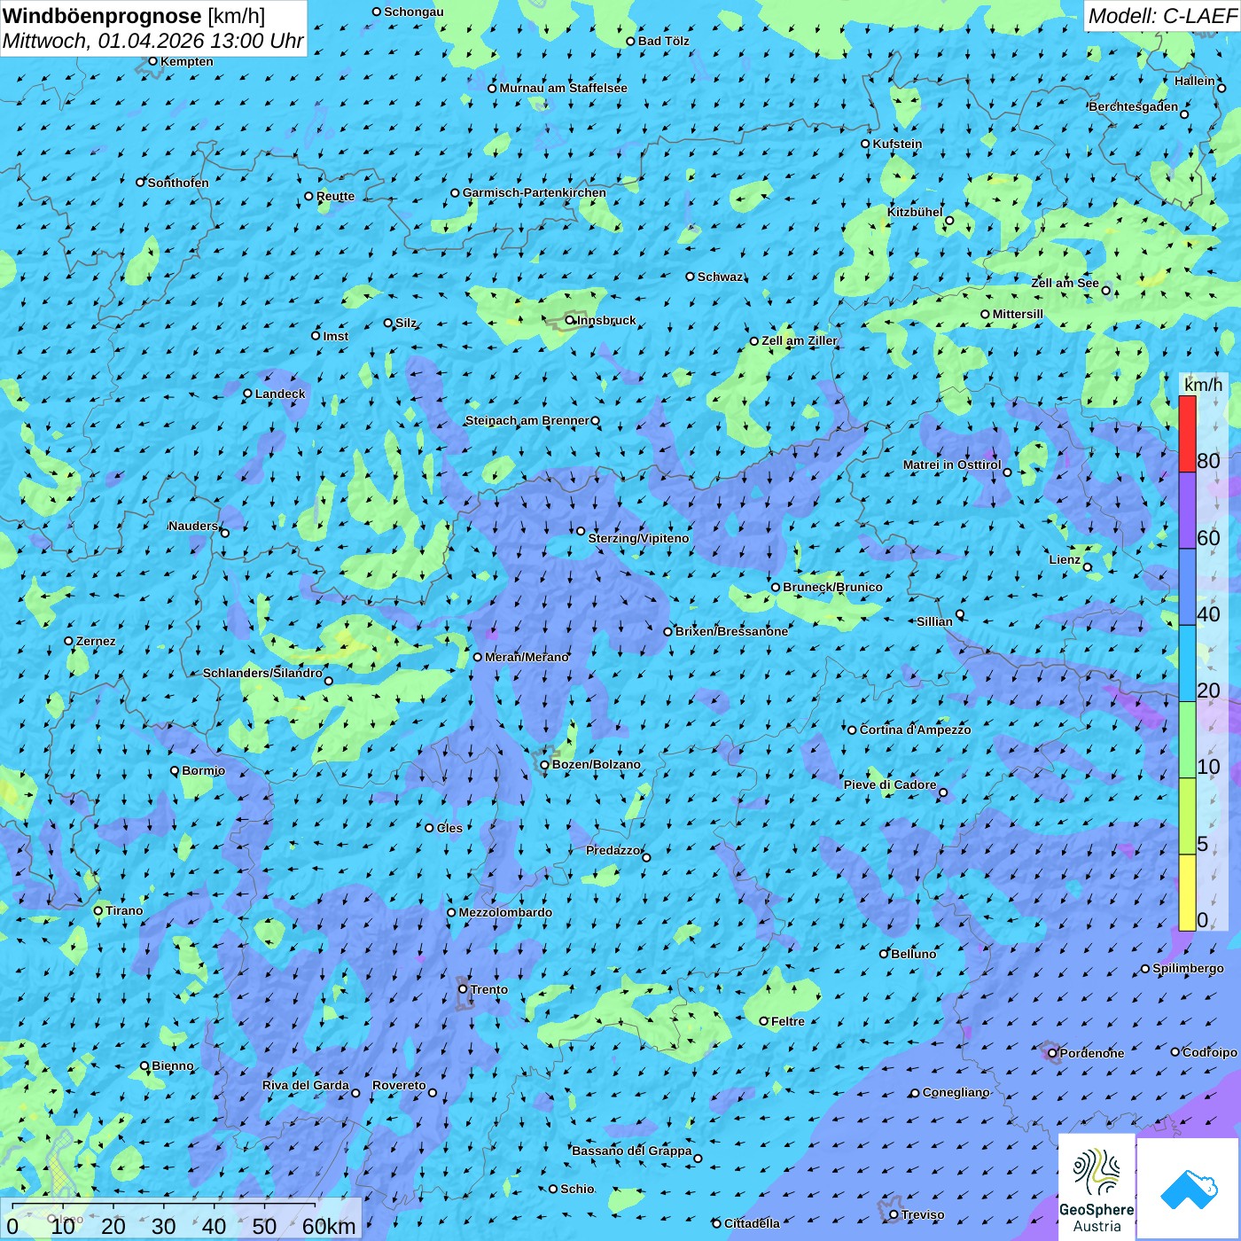Click the GeoSphere Austria logo
This screenshot has width=1241, height=1241.
coord(1097,1187)
